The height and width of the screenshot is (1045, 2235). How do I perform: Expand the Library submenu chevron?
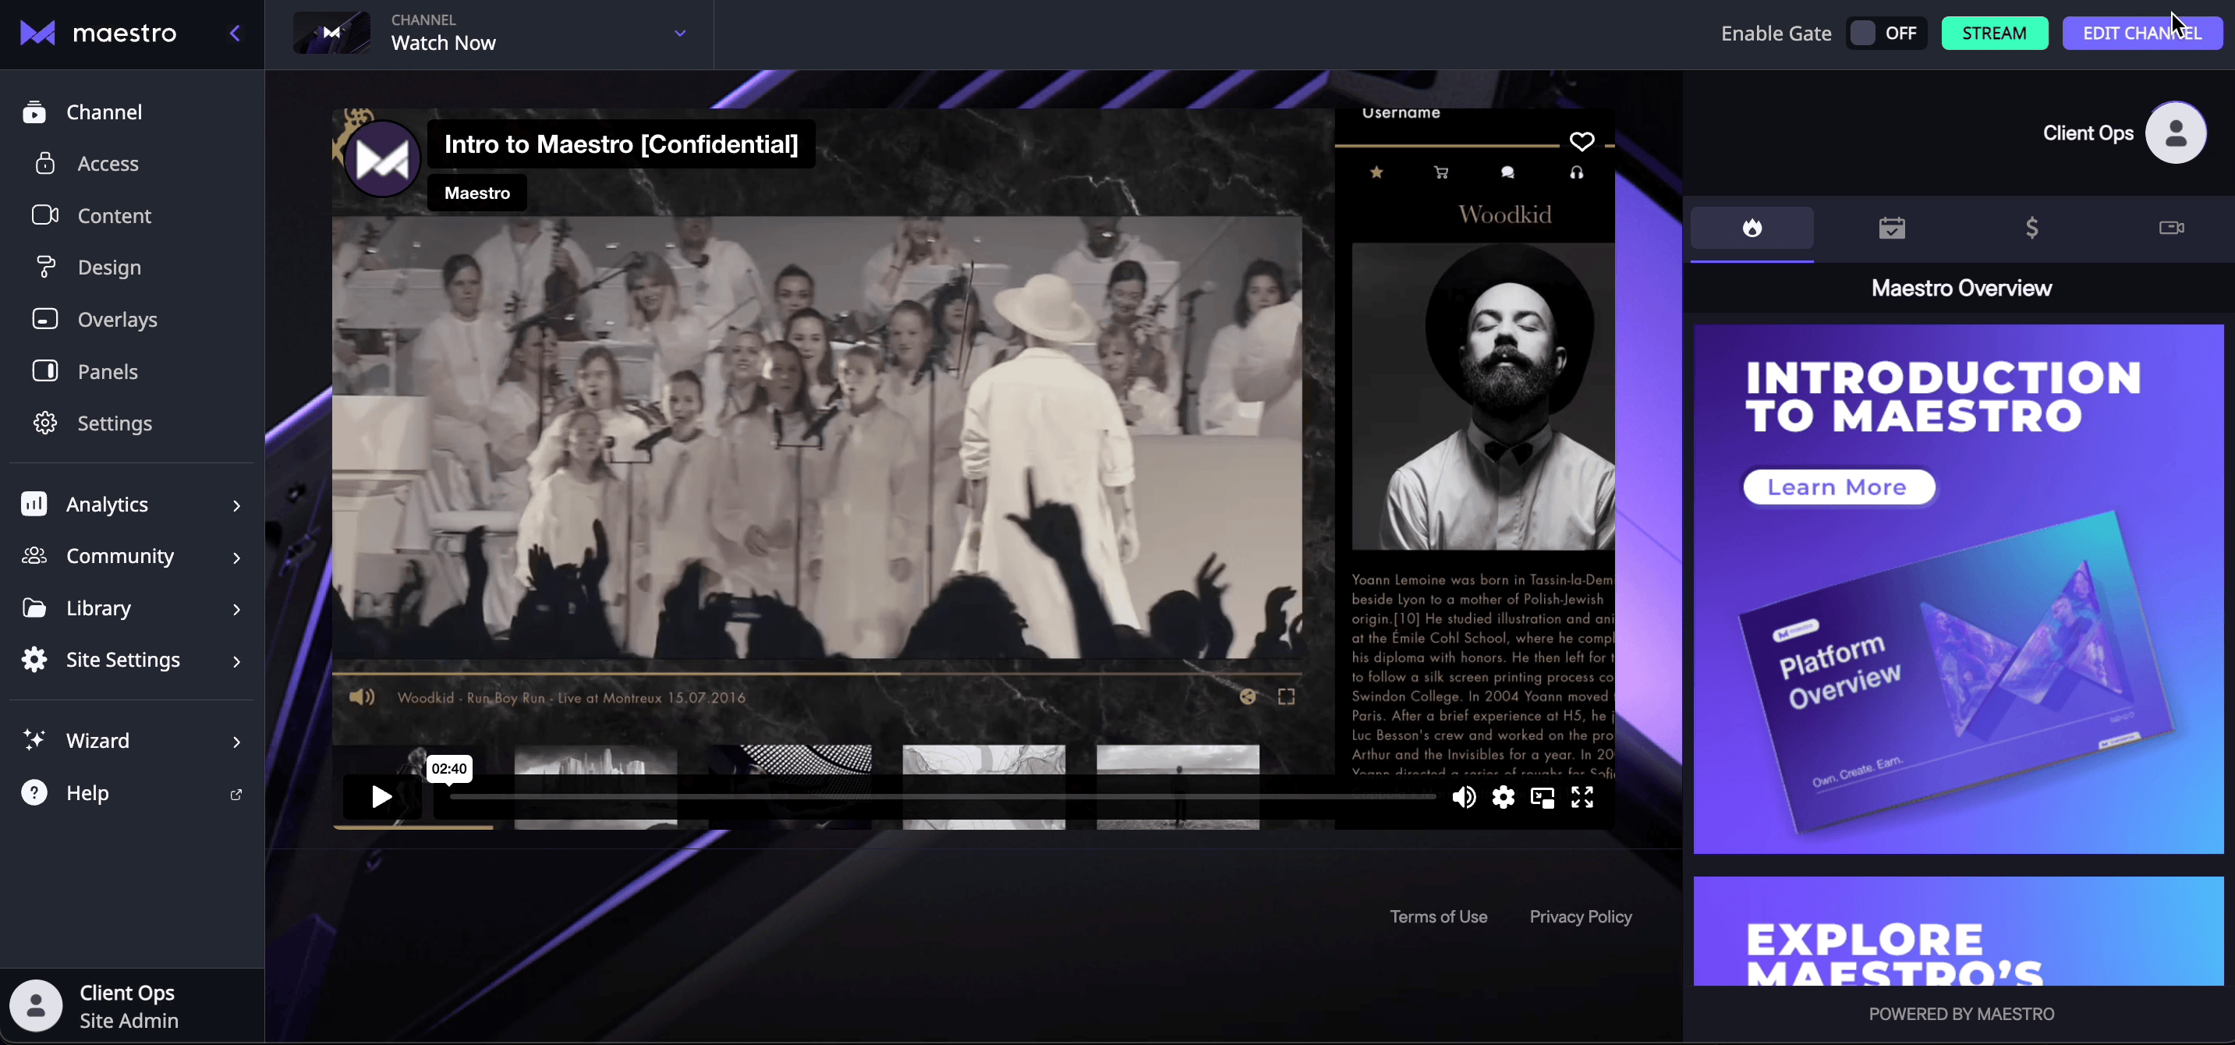237,609
